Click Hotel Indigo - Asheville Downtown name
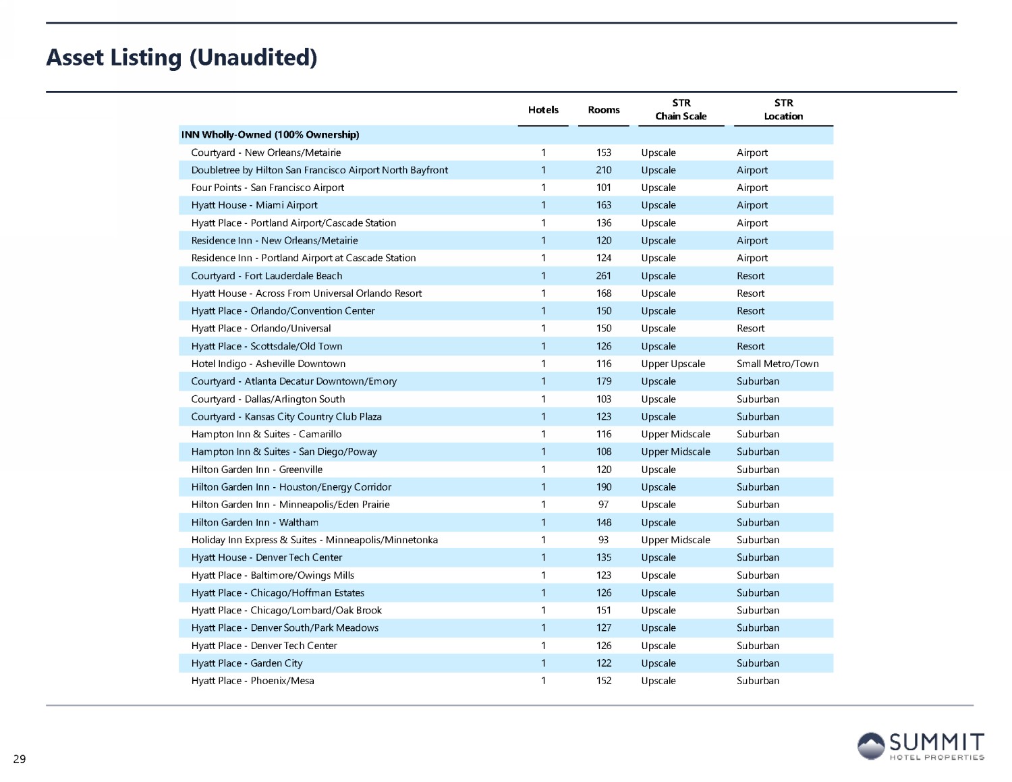Image resolution: width=1012 pixels, height=782 pixels. 268,364
